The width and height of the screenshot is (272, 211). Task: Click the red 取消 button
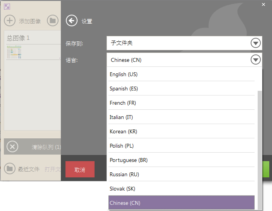(x=80, y=169)
